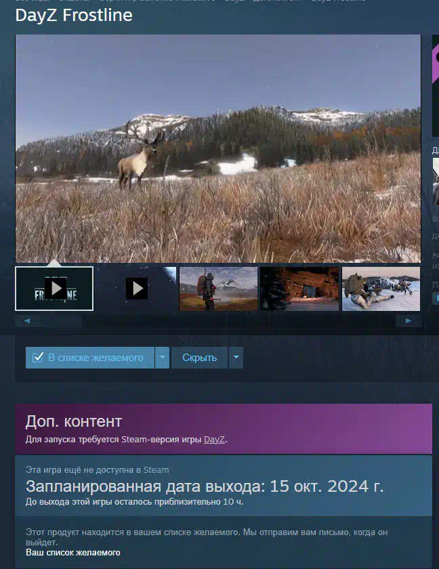Open 'Ваш список желаемого' link
439x569 pixels.
[73, 553]
